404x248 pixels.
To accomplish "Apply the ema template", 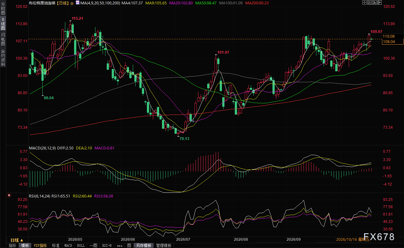I will (x=120, y=245).
